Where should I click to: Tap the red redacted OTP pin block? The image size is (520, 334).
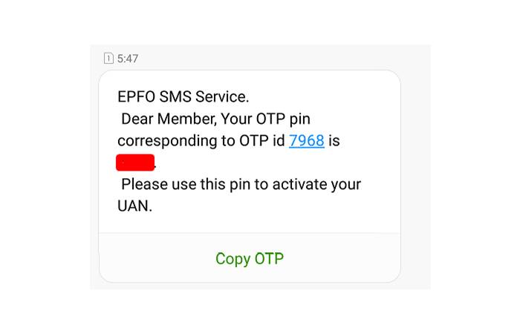[135, 163]
